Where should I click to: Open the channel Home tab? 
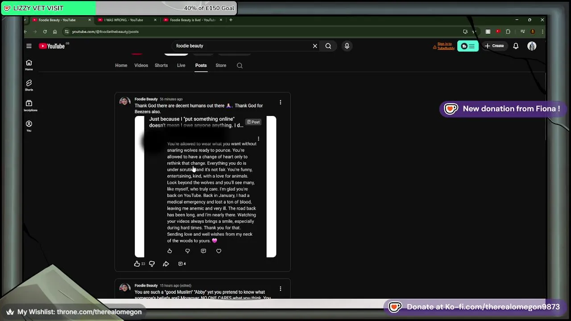(x=121, y=66)
